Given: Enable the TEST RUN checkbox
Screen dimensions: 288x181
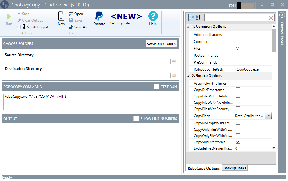Looking at the screenshot, I should tap(156, 87).
